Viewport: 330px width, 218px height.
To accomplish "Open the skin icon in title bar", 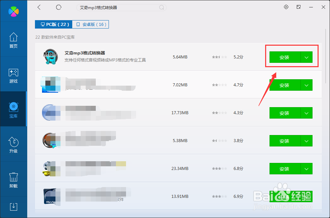I will click(286, 7).
